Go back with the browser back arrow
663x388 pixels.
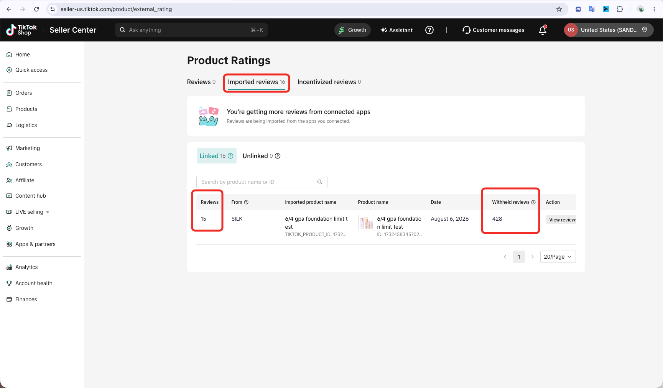click(x=9, y=9)
